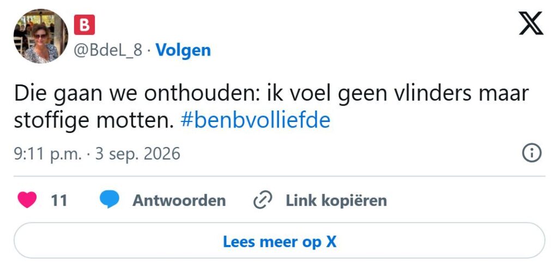Open Lees meer op X button
The width and height of the screenshot is (558, 269).
280,241
